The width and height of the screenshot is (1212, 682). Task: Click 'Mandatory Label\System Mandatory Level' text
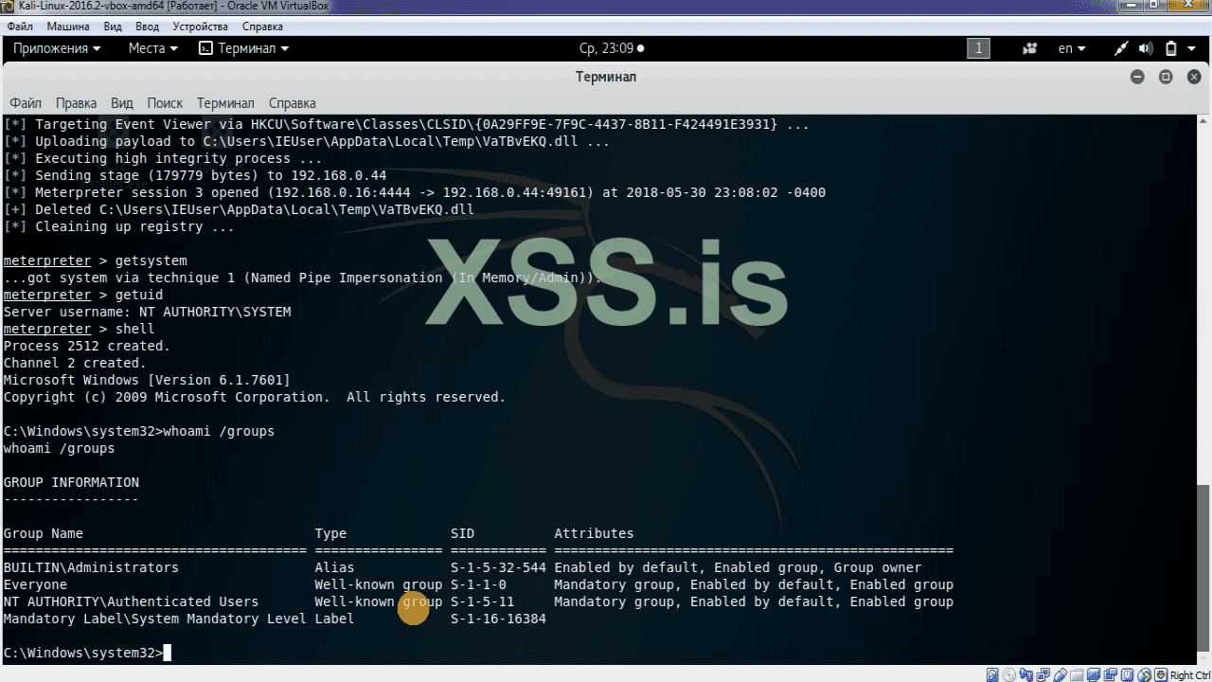[154, 619]
